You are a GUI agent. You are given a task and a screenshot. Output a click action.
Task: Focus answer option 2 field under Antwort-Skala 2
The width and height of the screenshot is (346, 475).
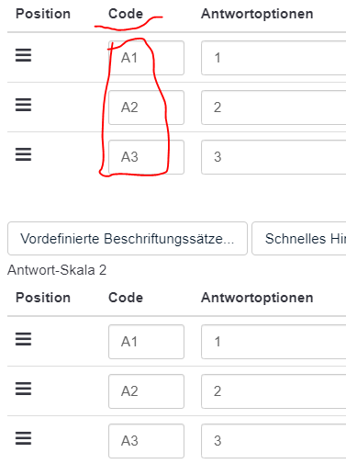coord(273,391)
